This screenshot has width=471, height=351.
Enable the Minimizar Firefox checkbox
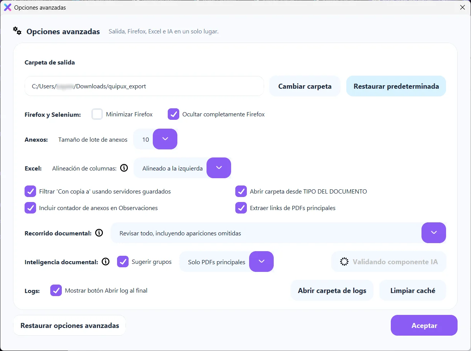97,114
